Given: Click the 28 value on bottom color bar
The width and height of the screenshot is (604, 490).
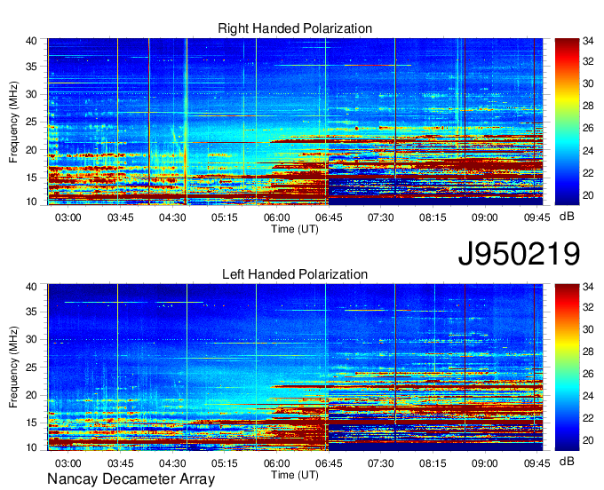Looking at the screenshot, I should (x=588, y=351).
